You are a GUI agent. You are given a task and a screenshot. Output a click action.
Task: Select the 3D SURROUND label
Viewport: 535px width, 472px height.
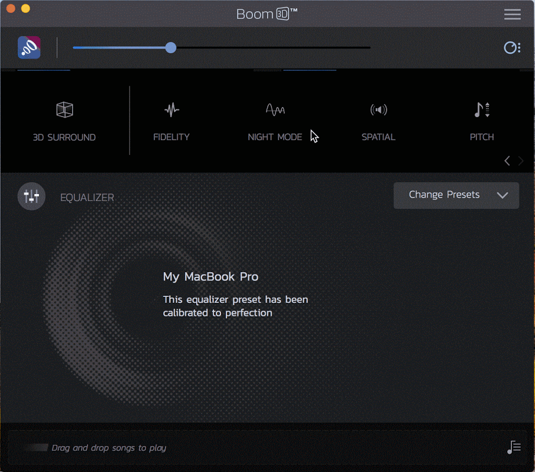(64, 137)
